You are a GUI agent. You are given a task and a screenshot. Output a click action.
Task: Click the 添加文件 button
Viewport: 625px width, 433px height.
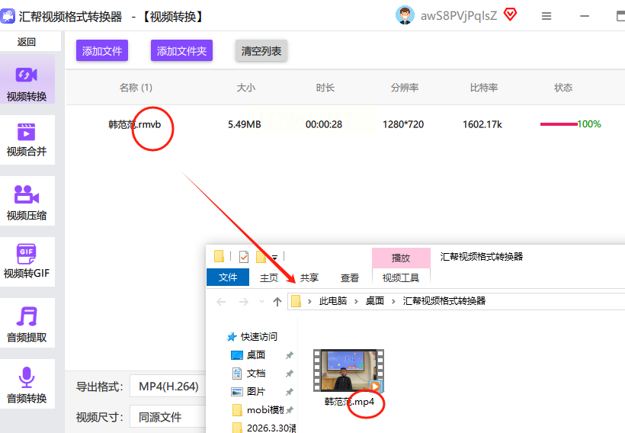pos(102,51)
